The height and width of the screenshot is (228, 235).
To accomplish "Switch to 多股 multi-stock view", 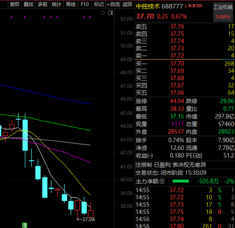I will [43, 4].
